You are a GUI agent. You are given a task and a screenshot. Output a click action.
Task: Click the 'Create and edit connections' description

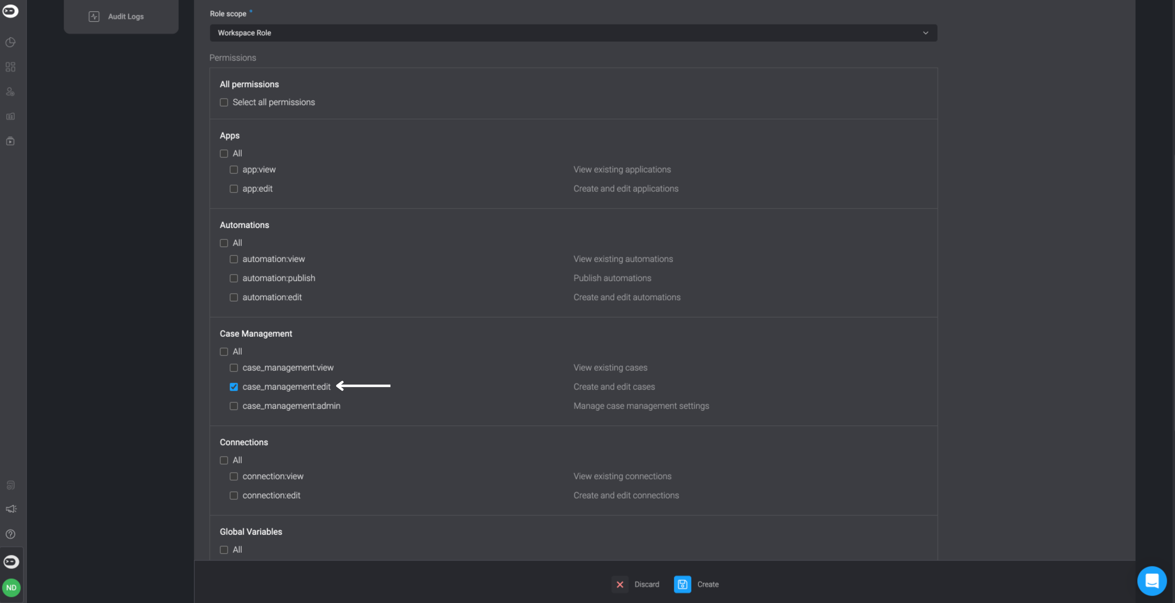pos(626,495)
